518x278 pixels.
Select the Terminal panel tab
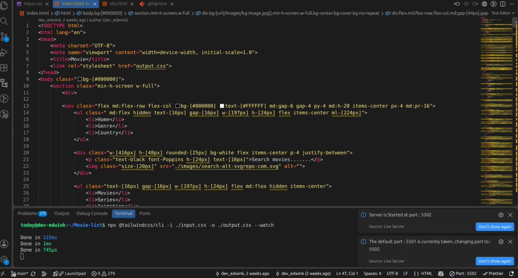124,214
